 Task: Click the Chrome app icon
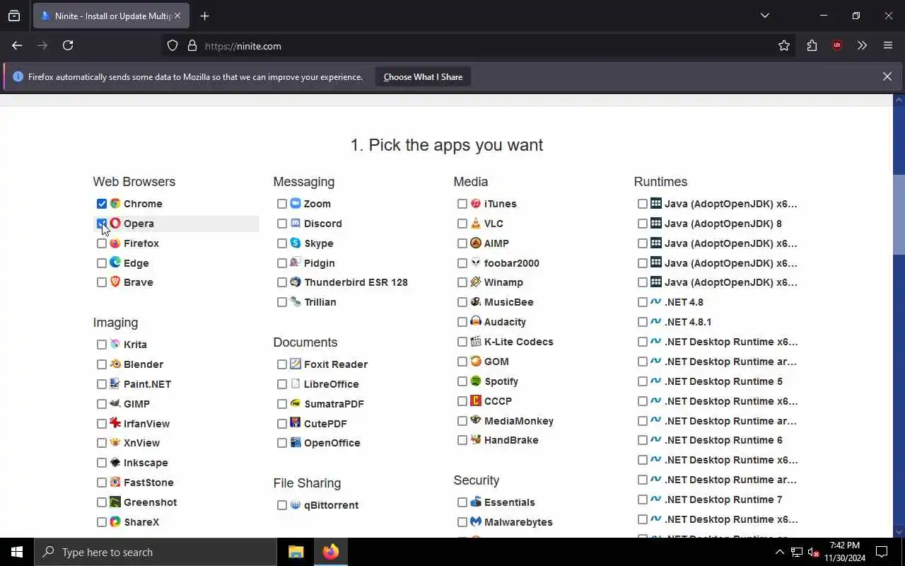tap(115, 204)
